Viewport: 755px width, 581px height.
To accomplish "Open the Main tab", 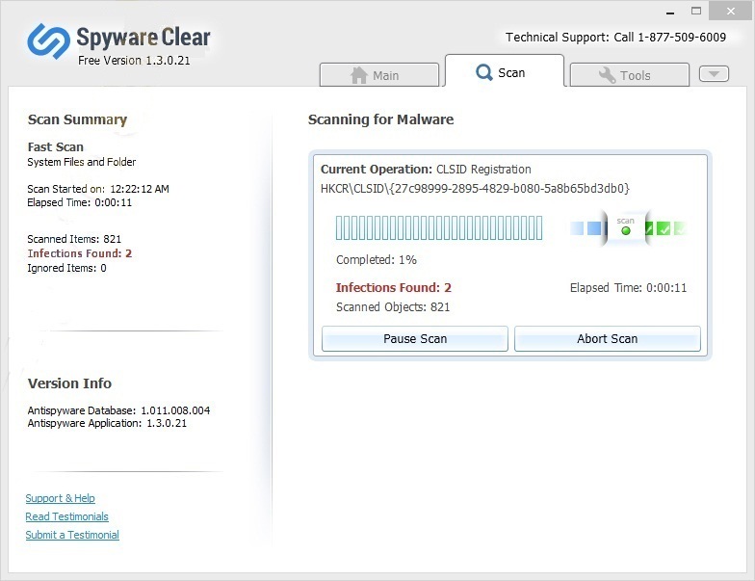I will click(x=379, y=75).
